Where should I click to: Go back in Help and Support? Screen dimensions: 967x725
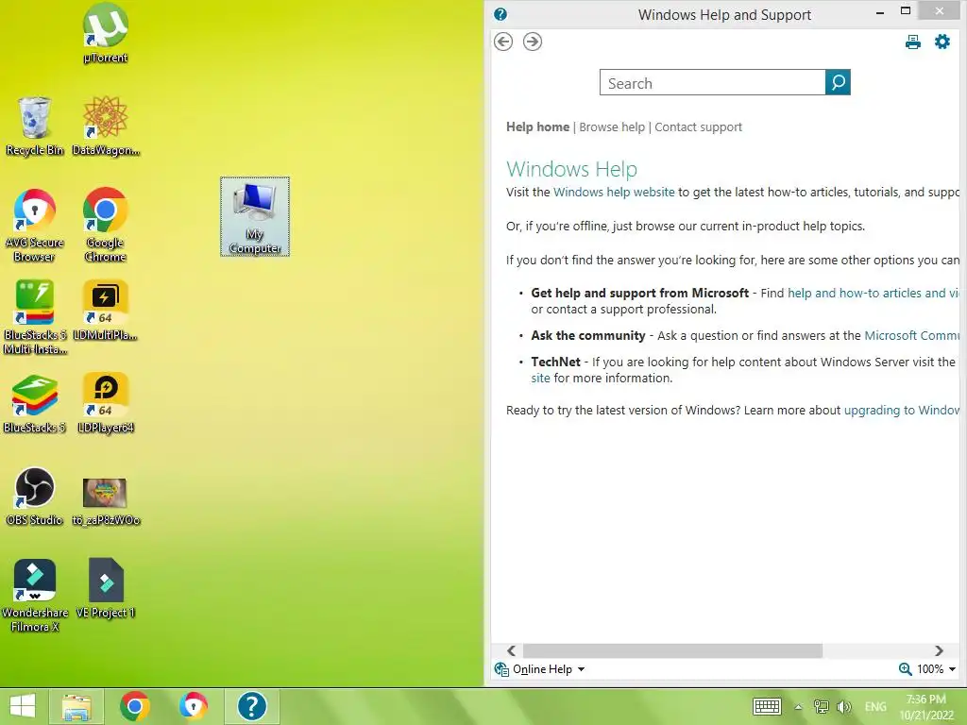pyautogui.click(x=503, y=42)
